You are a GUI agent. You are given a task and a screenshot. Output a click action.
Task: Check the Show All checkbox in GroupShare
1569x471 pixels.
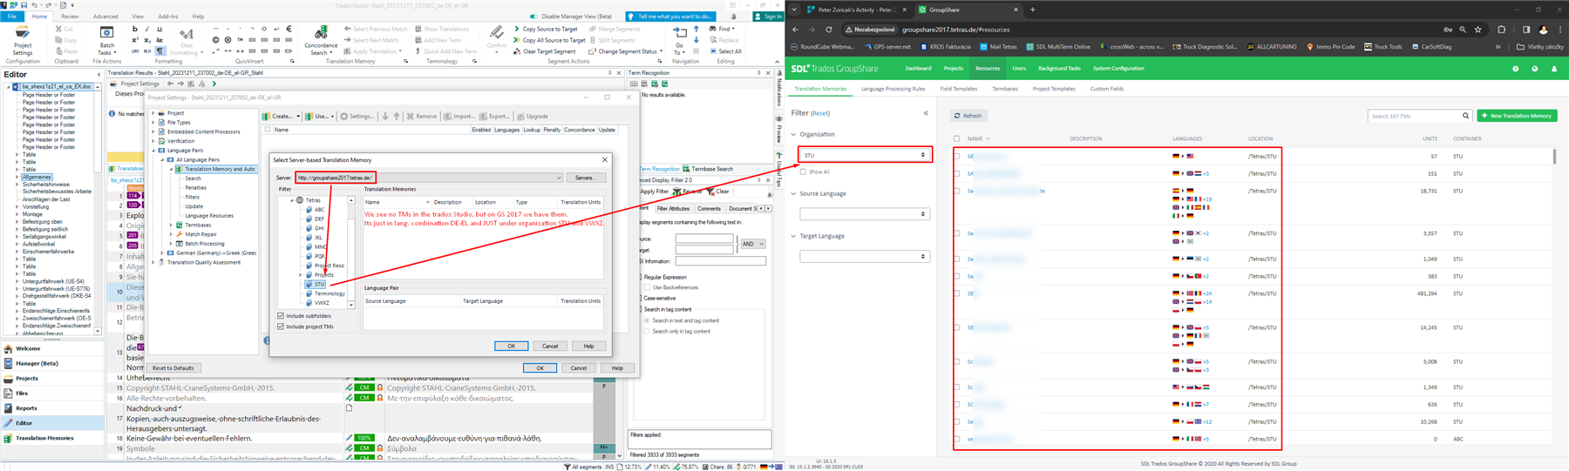tap(803, 172)
